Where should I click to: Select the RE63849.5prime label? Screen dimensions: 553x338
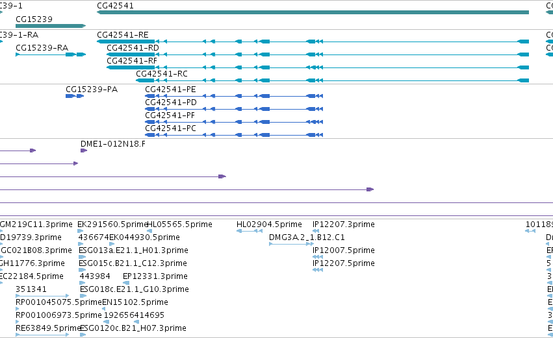(x=48, y=329)
